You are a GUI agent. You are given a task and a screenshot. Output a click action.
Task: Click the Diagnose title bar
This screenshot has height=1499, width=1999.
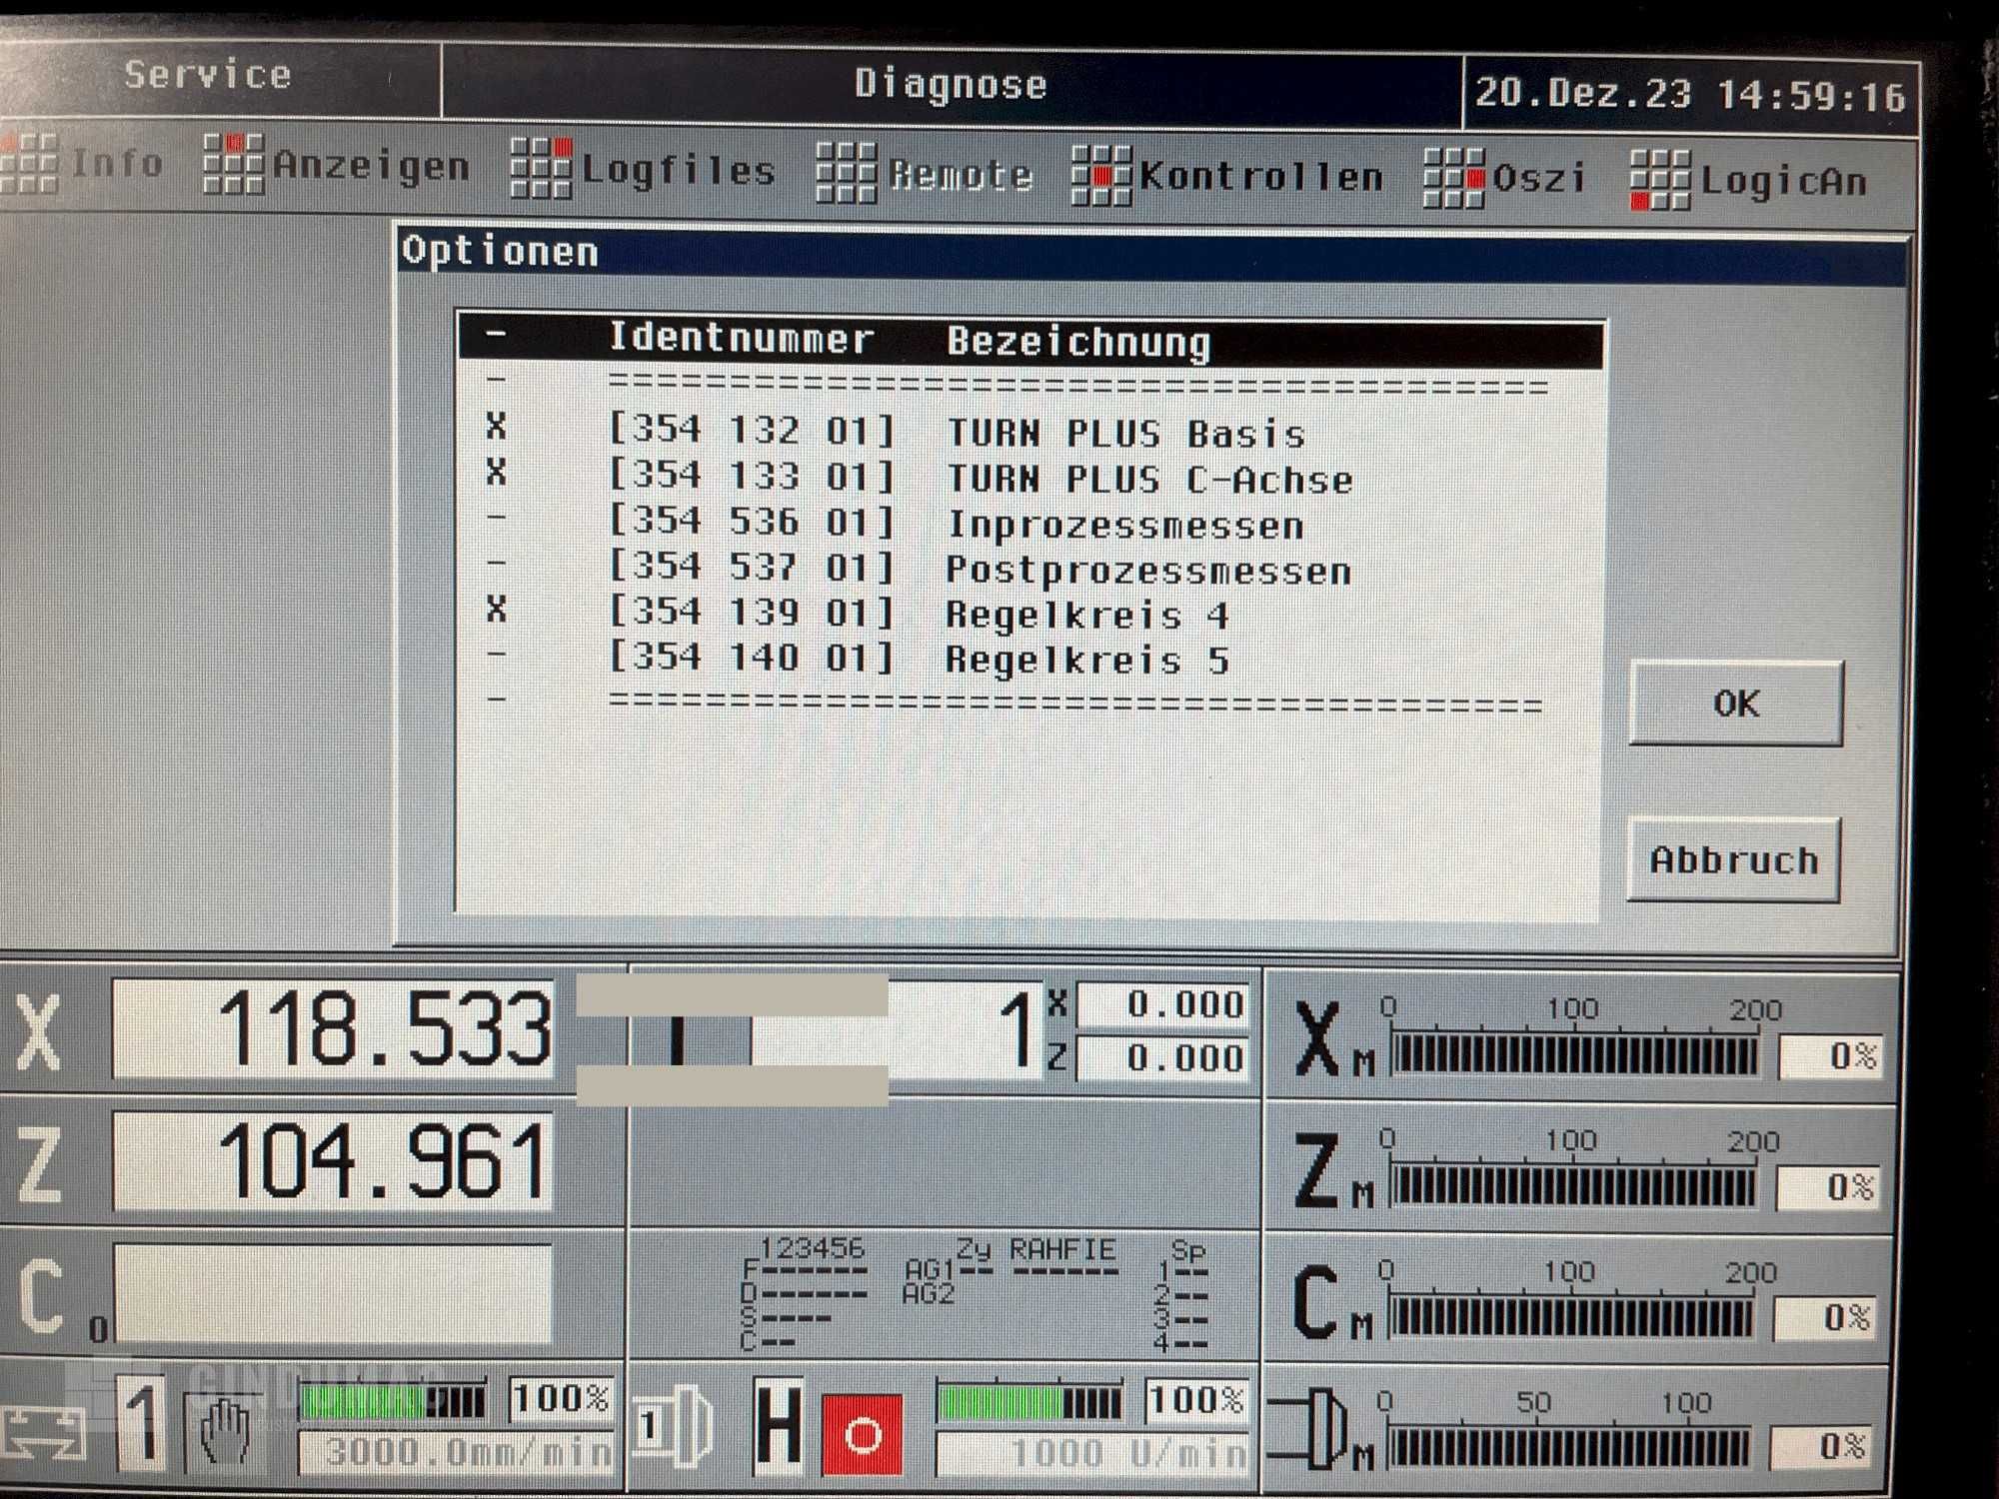point(951,84)
